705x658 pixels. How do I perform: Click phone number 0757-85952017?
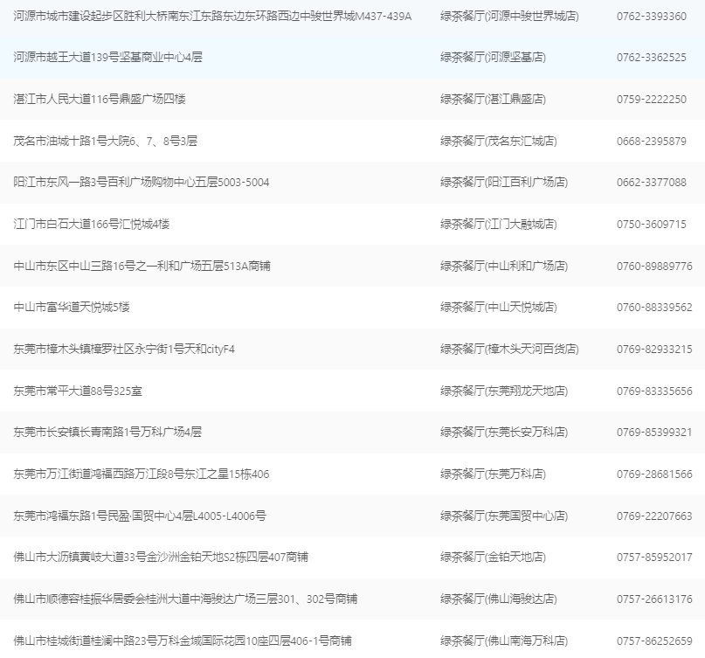point(654,558)
